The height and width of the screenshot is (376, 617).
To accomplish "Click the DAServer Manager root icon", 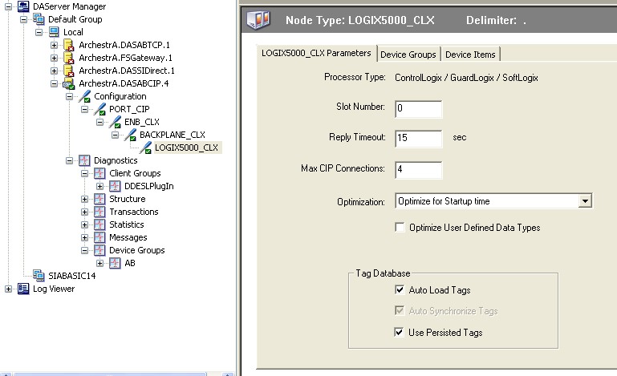I will 24,6.
